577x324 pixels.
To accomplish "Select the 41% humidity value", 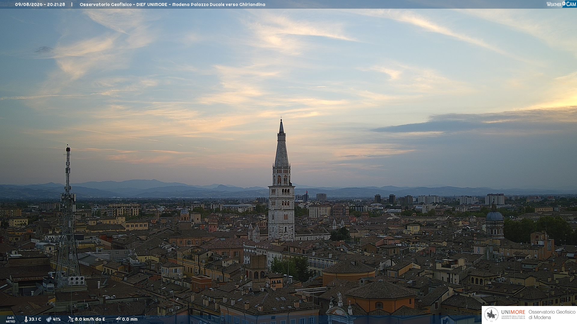I will coord(57,319).
